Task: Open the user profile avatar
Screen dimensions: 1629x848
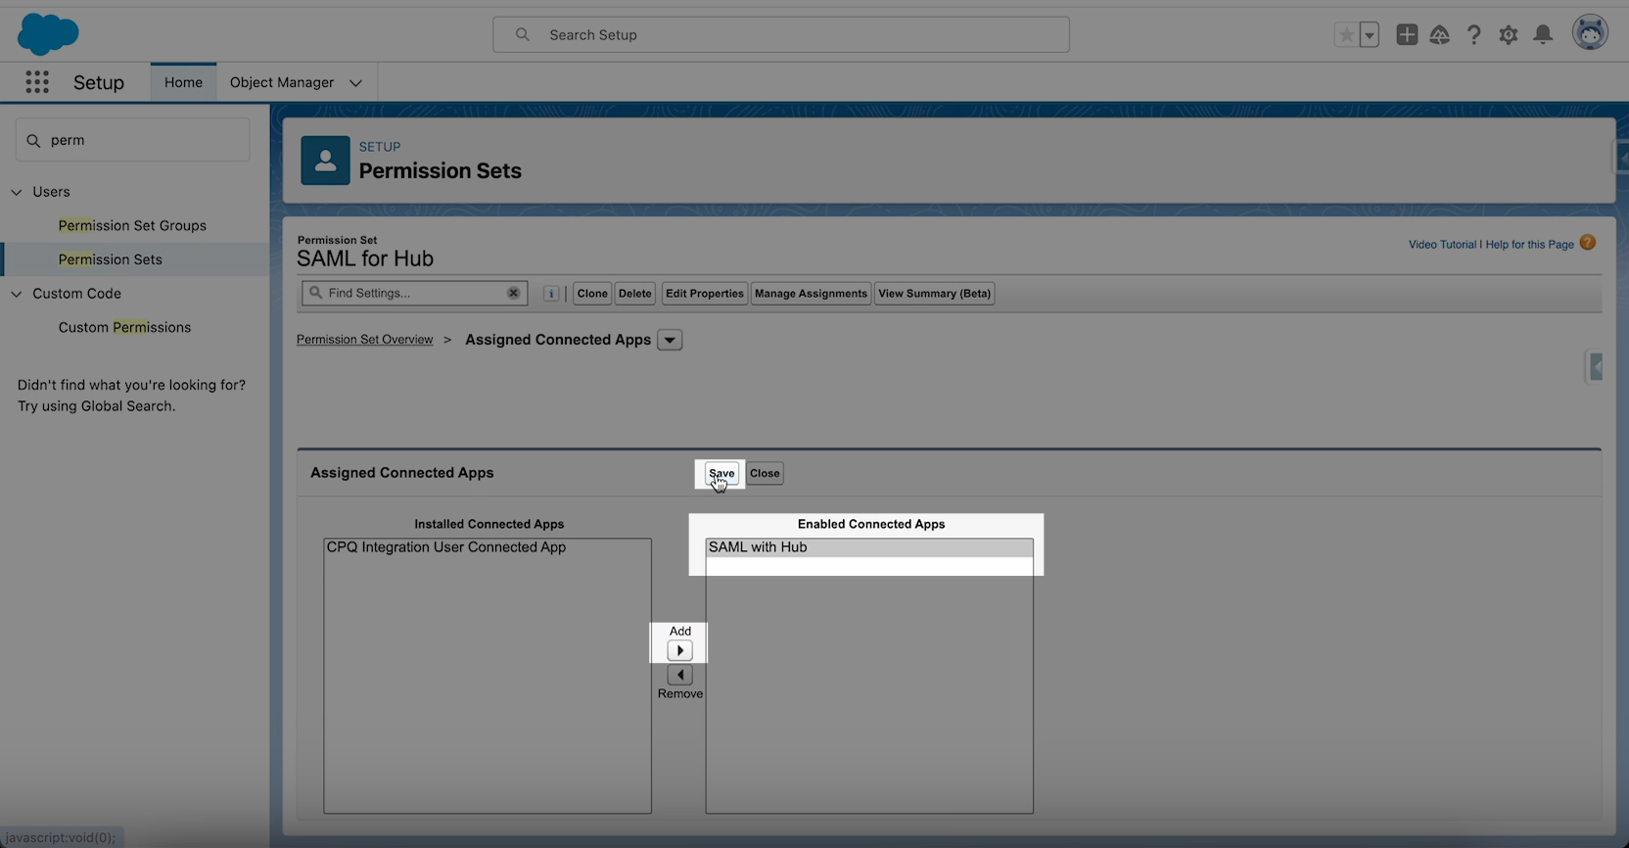Action: pyautogui.click(x=1590, y=33)
